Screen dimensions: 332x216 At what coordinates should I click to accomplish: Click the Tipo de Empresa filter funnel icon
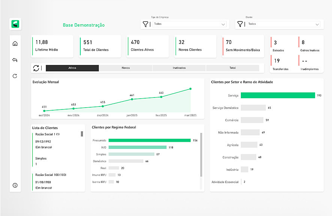145,24
